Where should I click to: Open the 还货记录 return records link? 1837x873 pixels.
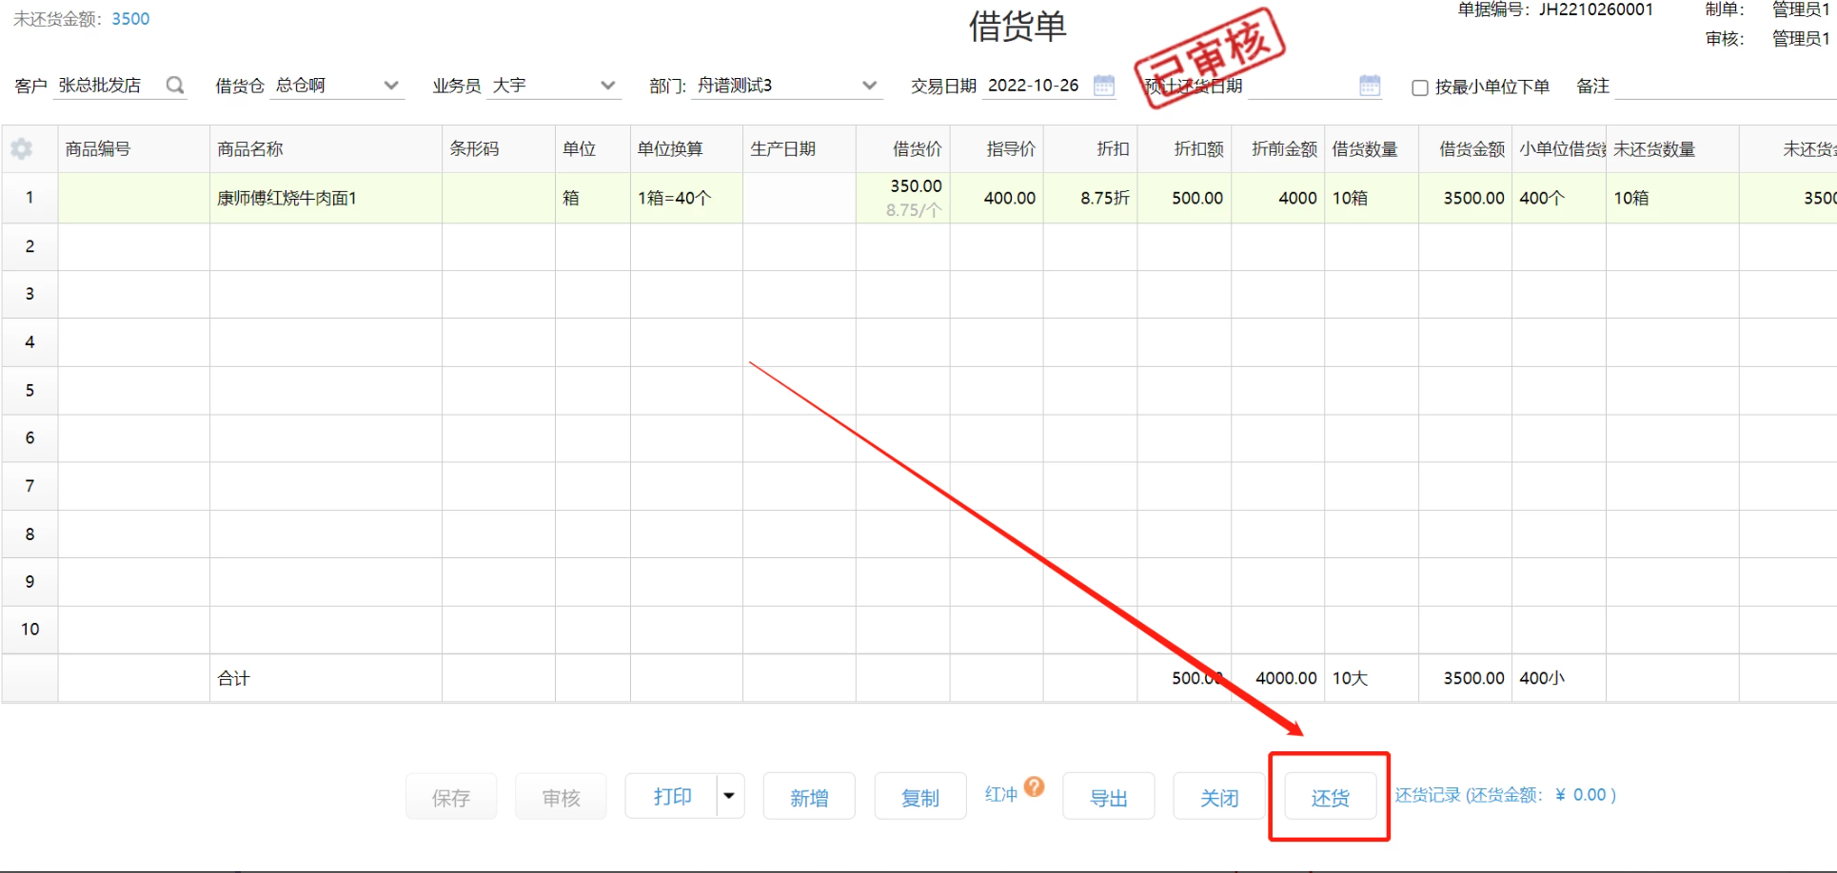click(x=1505, y=795)
